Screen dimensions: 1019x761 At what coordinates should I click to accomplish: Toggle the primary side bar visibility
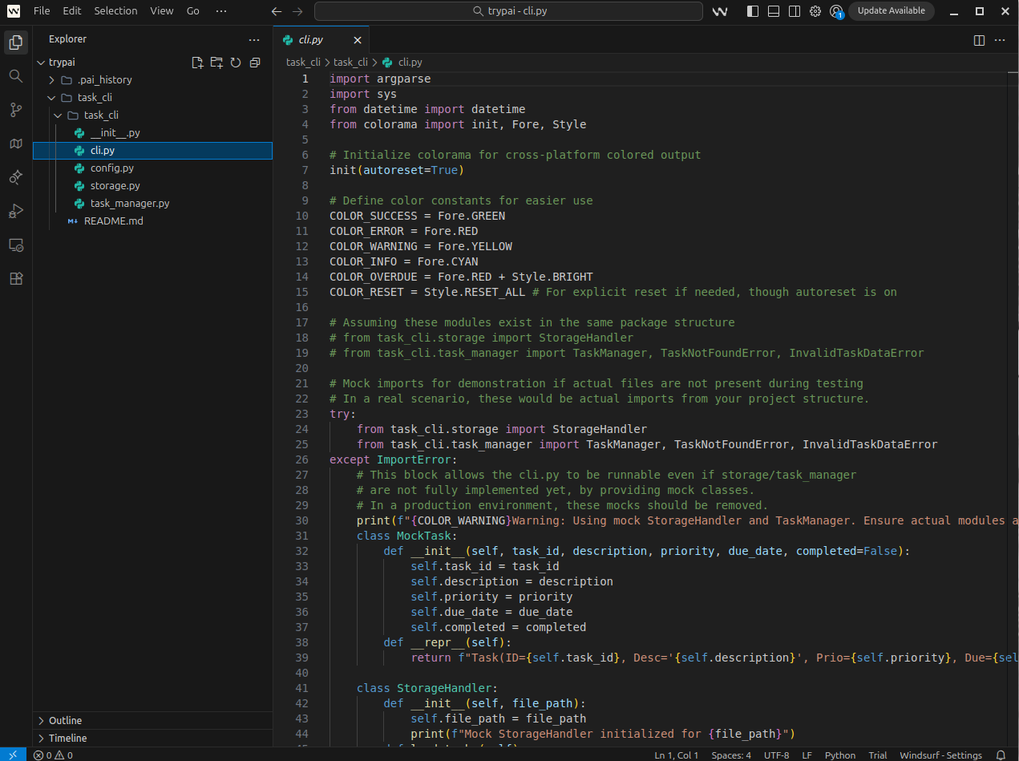(752, 11)
